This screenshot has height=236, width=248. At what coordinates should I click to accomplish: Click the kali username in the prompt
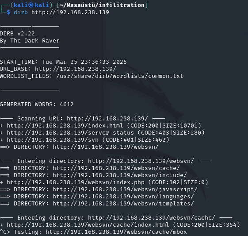[21, 5]
